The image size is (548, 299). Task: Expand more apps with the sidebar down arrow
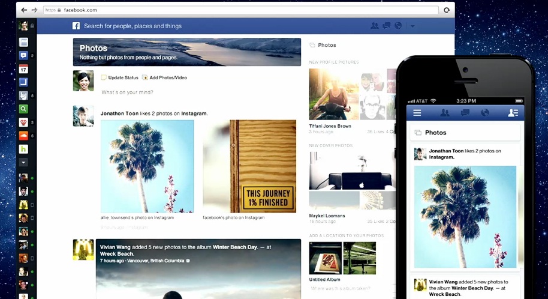(23, 163)
